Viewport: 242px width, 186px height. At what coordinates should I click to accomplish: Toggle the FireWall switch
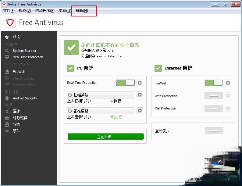click(x=214, y=83)
